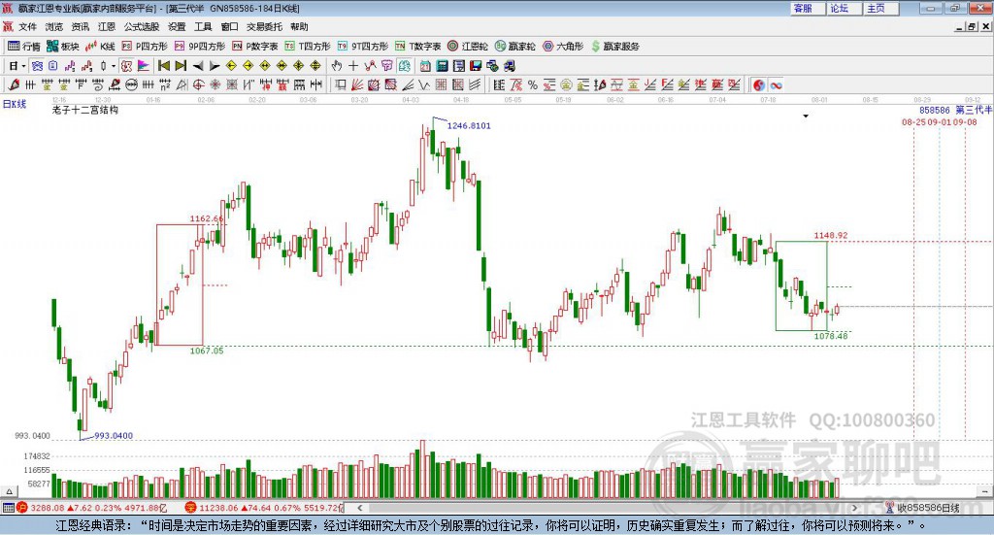Click the infinity wave icon

click(x=776, y=84)
